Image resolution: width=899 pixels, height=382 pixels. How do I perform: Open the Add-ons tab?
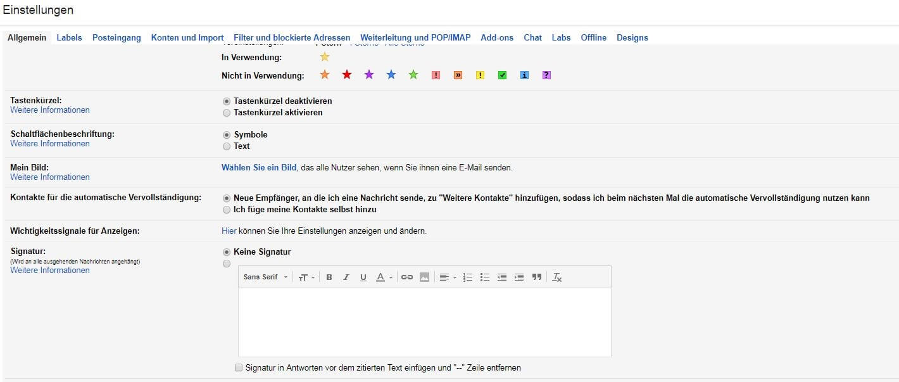coord(497,37)
